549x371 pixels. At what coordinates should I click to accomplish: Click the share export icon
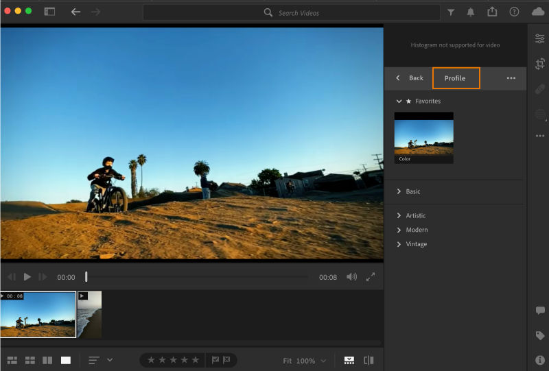coord(492,12)
